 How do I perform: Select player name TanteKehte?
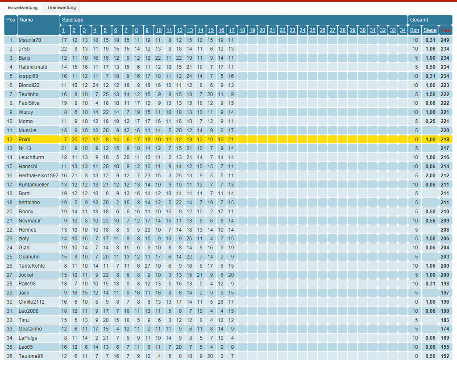[x=32, y=266]
